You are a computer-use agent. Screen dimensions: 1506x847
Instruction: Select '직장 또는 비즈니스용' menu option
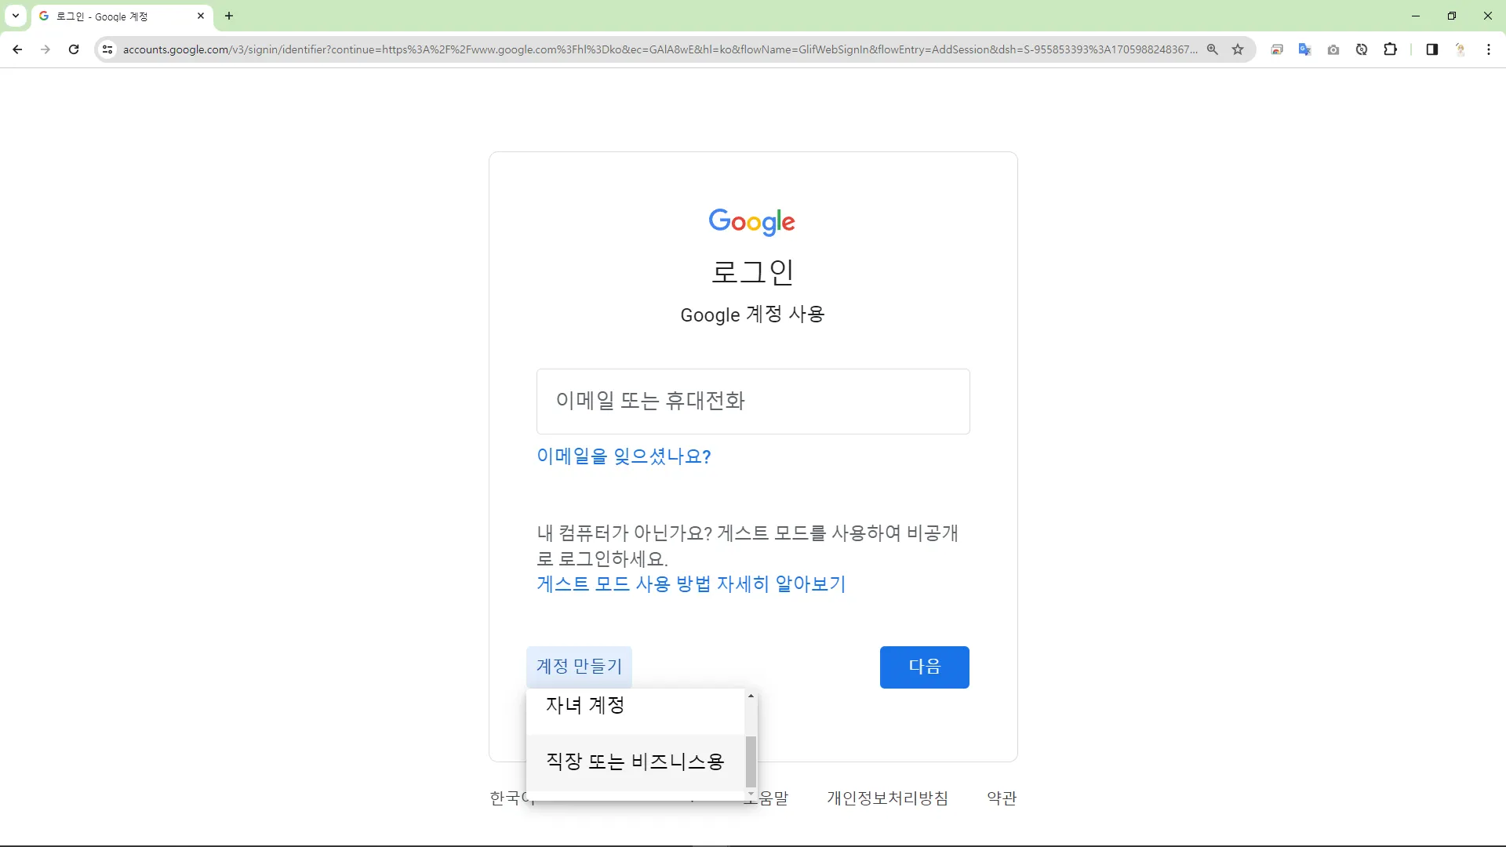[635, 762]
